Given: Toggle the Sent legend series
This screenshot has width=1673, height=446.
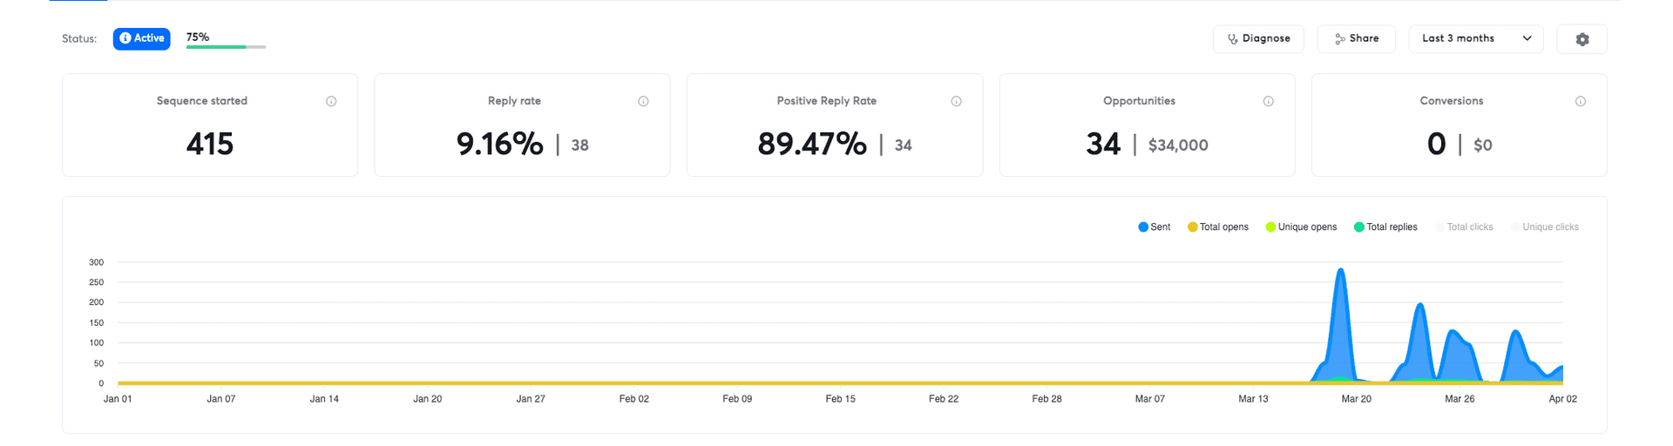Looking at the screenshot, I should coord(1154,227).
